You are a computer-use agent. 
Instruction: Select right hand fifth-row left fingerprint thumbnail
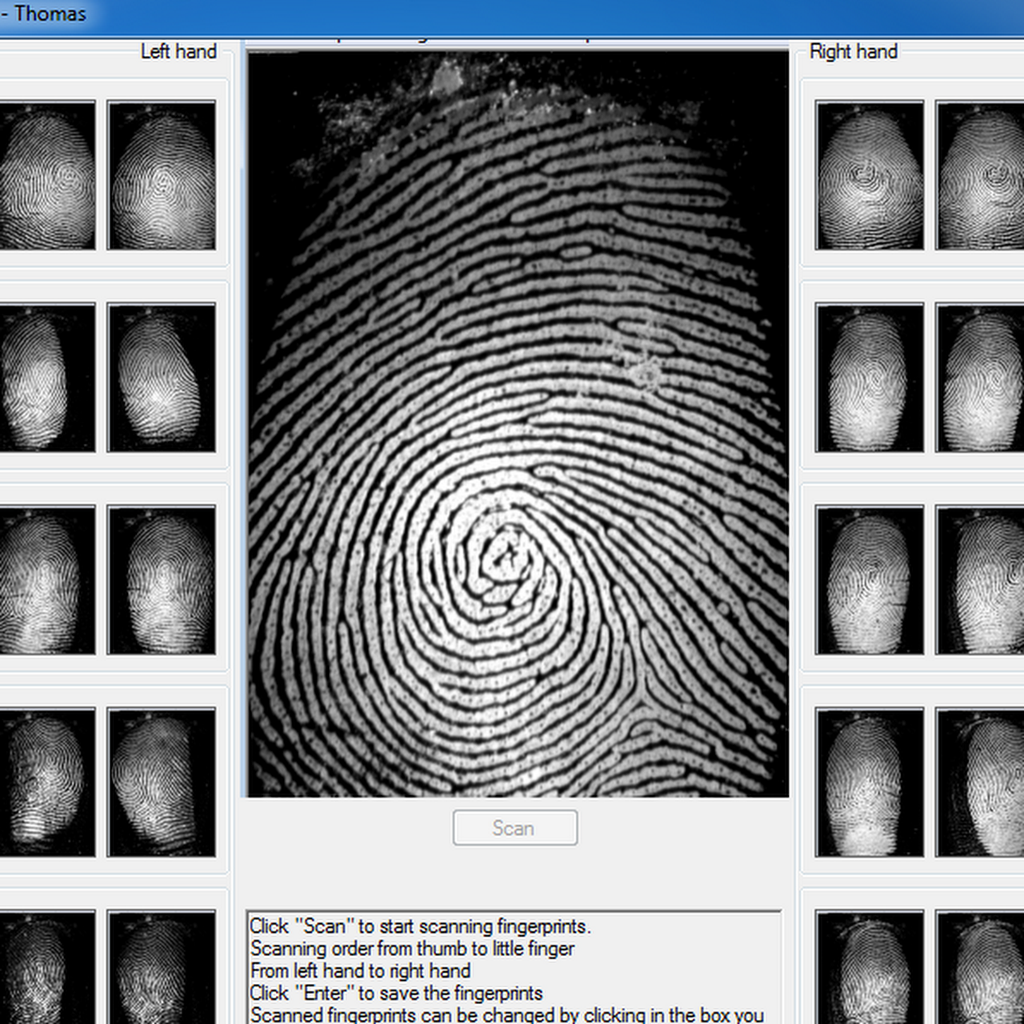click(x=870, y=968)
